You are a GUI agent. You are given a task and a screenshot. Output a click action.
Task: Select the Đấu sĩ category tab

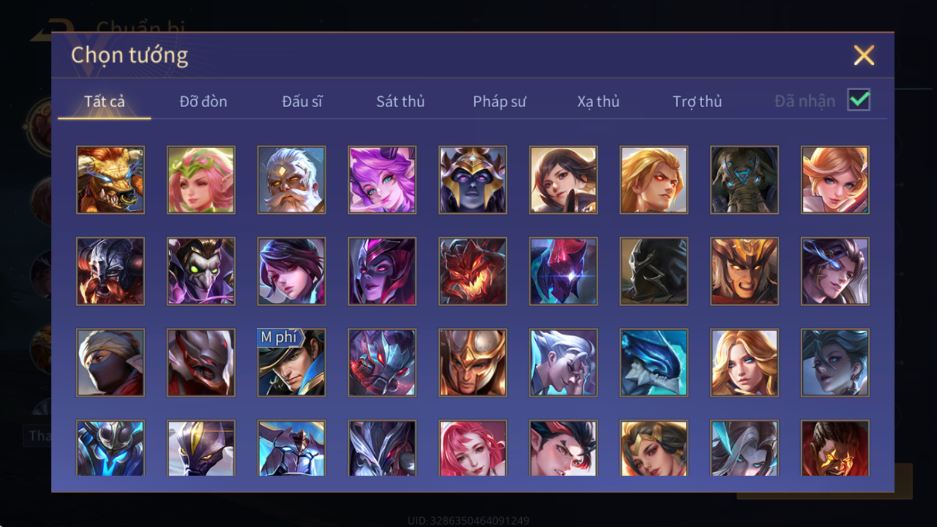302,101
